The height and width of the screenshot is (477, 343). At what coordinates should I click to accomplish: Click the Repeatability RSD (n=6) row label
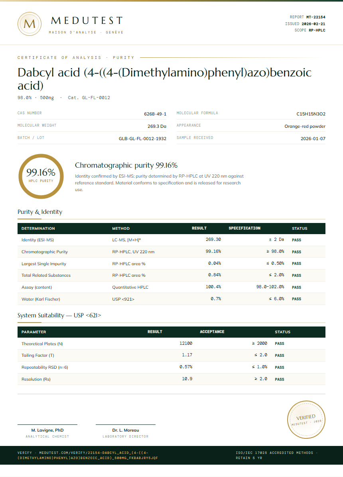[45, 368]
